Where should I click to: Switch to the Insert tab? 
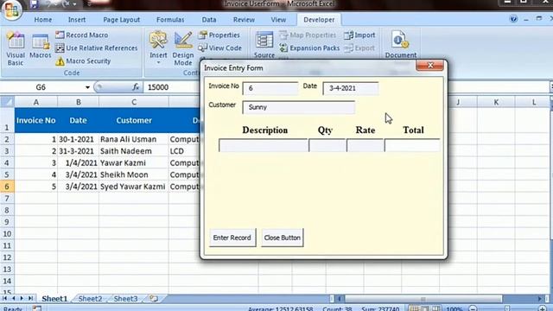[x=77, y=20]
